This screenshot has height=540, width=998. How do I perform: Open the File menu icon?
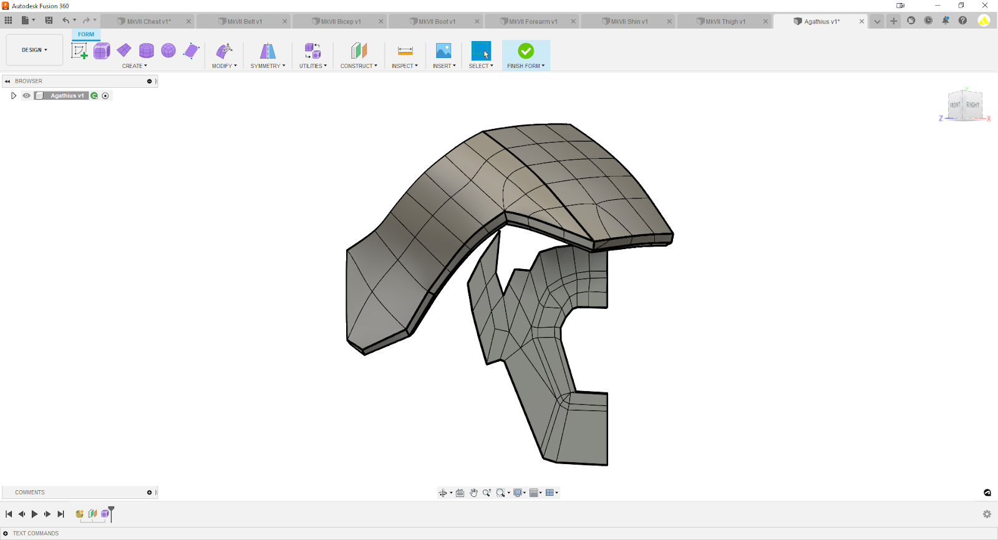(x=26, y=21)
